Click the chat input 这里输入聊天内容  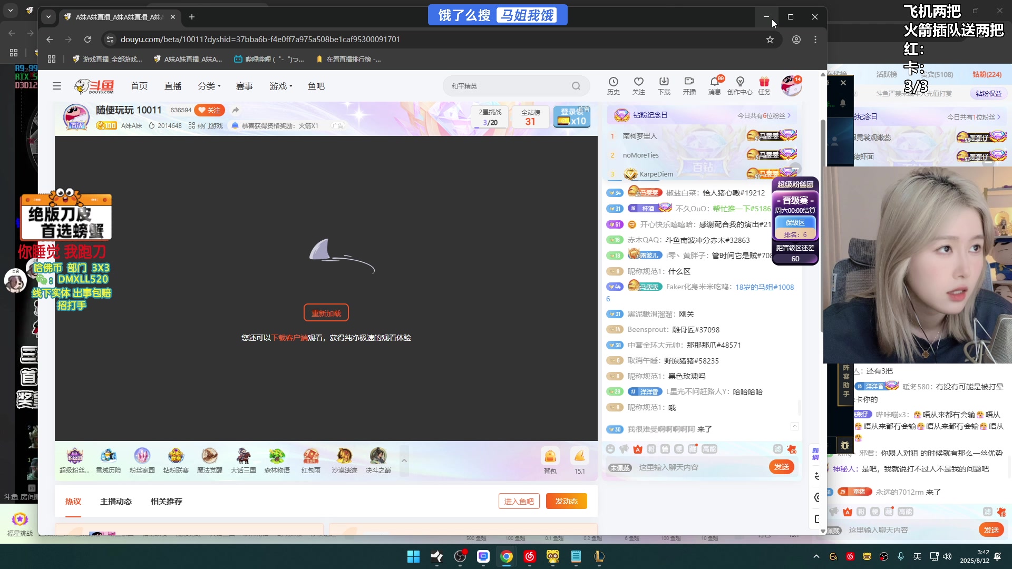tap(701, 467)
